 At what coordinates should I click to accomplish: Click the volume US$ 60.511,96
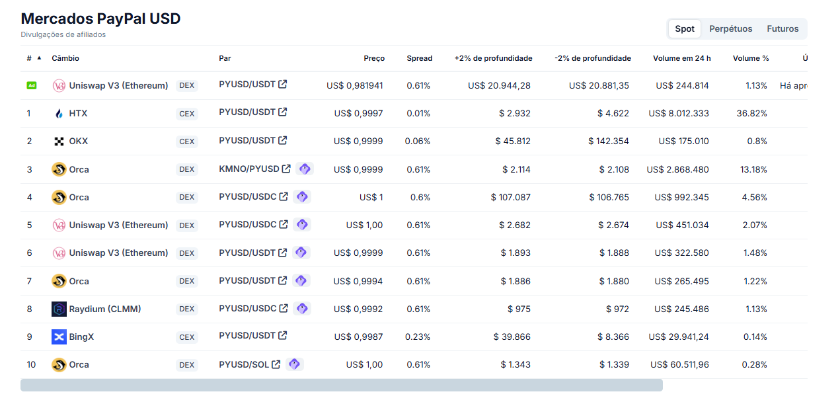[x=679, y=364]
